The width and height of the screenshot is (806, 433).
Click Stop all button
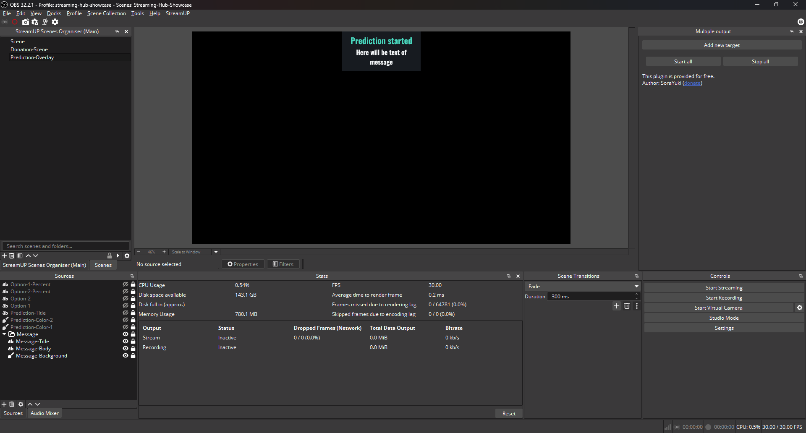click(760, 62)
